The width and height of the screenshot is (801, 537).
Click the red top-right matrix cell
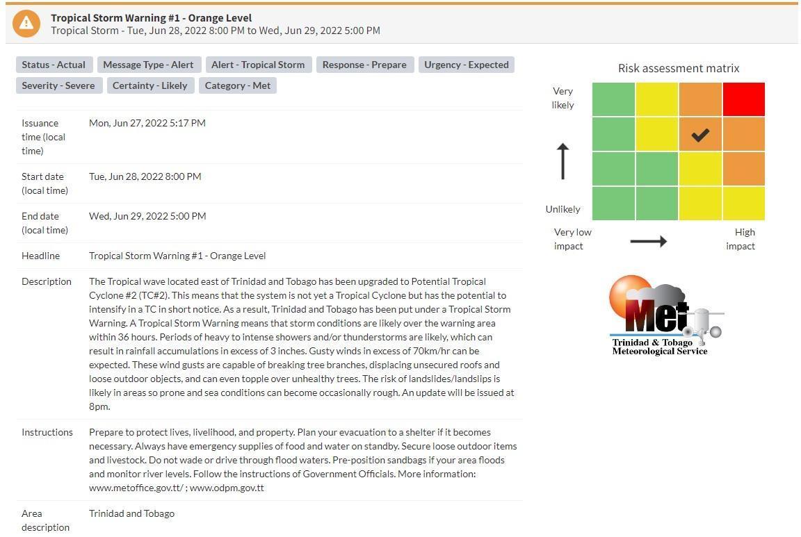(x=744, y=99)
